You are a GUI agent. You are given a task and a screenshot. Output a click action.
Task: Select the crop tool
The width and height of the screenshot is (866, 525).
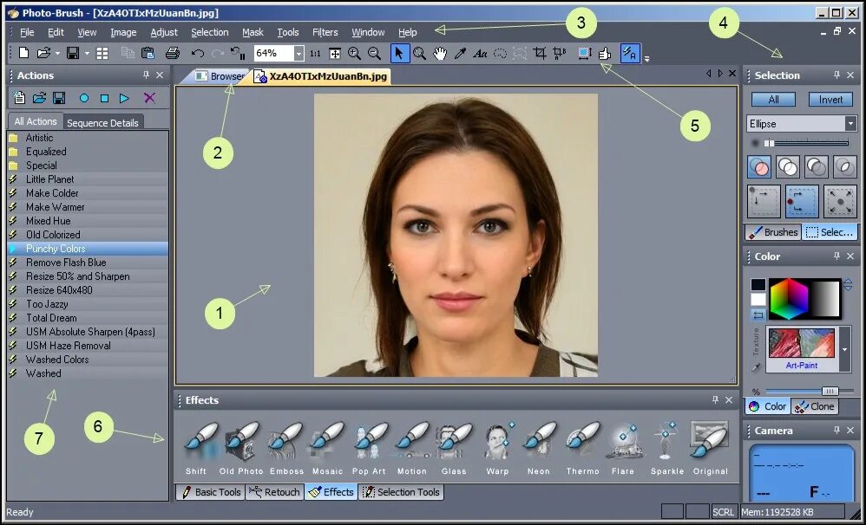coord(540,54)
